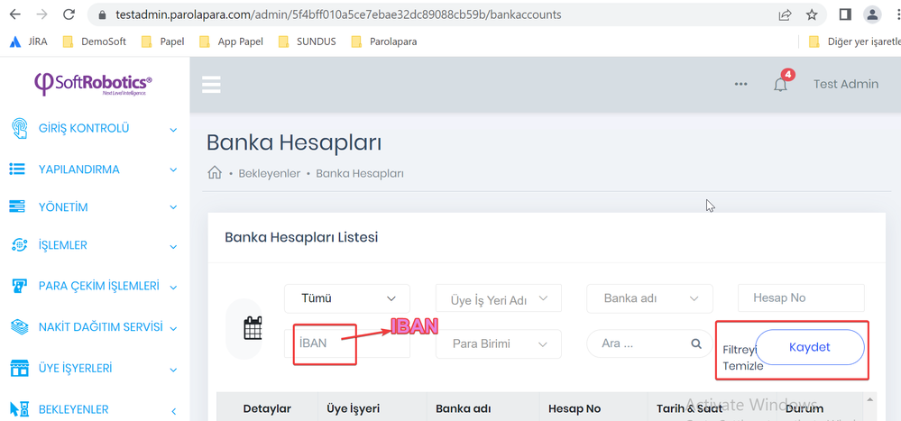901x421 pixels.
Task: Open the DemoSoft bookmark folder
Action: [x=94, y=41]
